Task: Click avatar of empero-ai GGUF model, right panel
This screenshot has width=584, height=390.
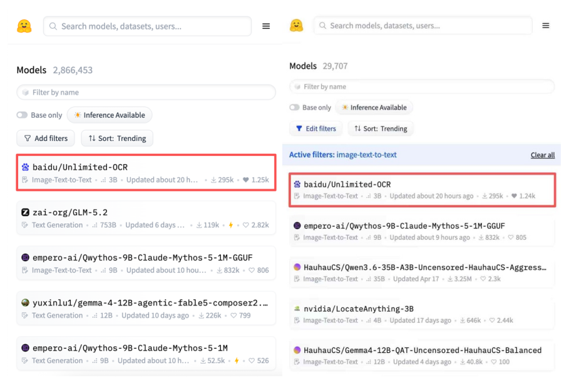Action: point(297,225)
